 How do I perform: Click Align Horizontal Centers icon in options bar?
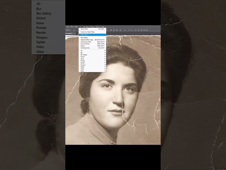(x=114, y=30)
